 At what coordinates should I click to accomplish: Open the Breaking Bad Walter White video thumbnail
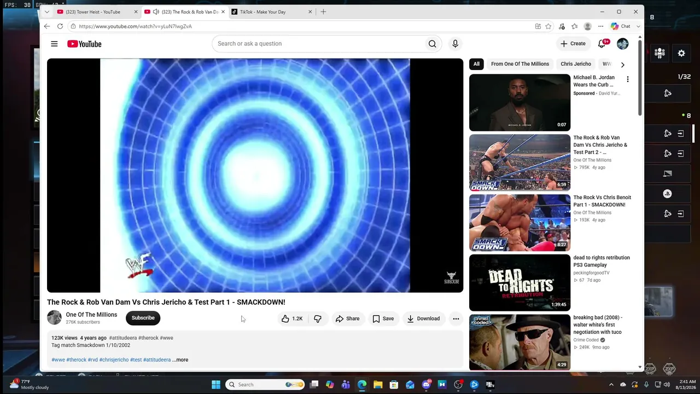[520, 343]
